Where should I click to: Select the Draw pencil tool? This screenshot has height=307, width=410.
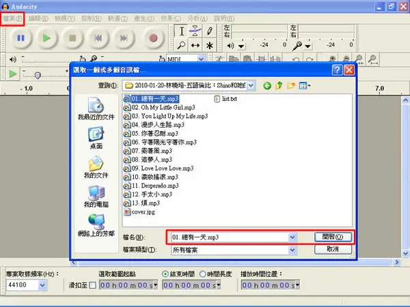(210, 31)
